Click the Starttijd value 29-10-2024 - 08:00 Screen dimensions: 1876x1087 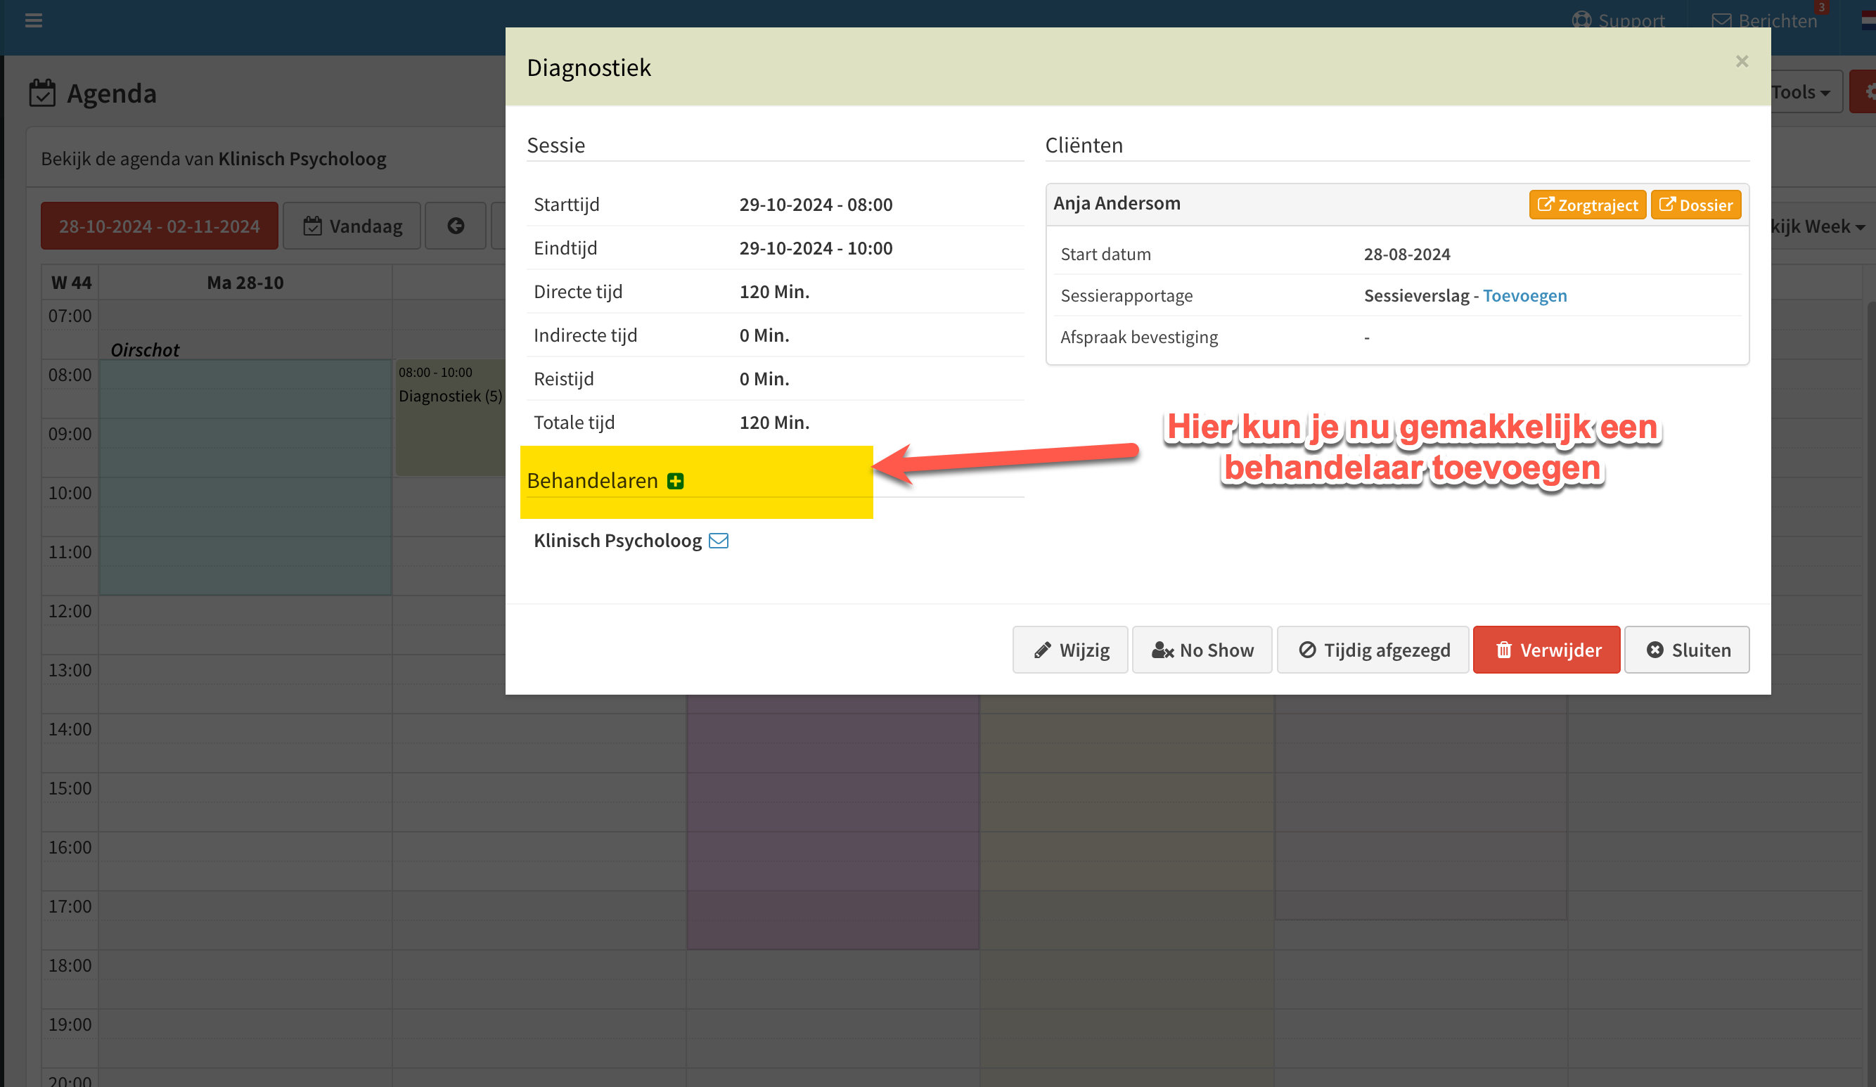815,205
